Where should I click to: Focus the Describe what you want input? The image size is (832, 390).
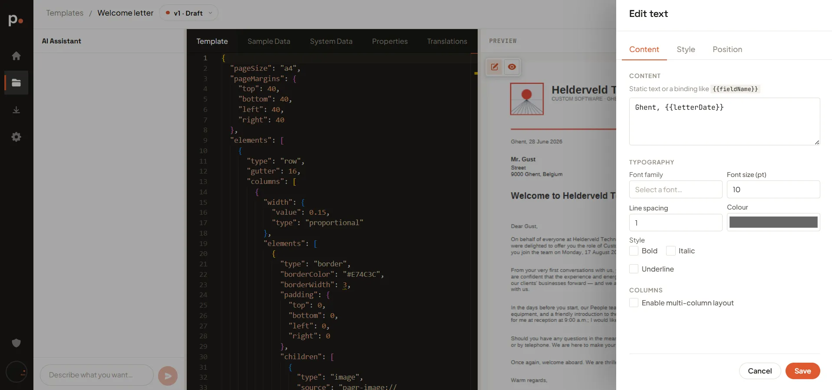[97, 375]
